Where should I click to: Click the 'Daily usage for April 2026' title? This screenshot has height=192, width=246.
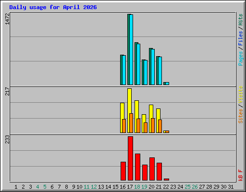point(53,7)
